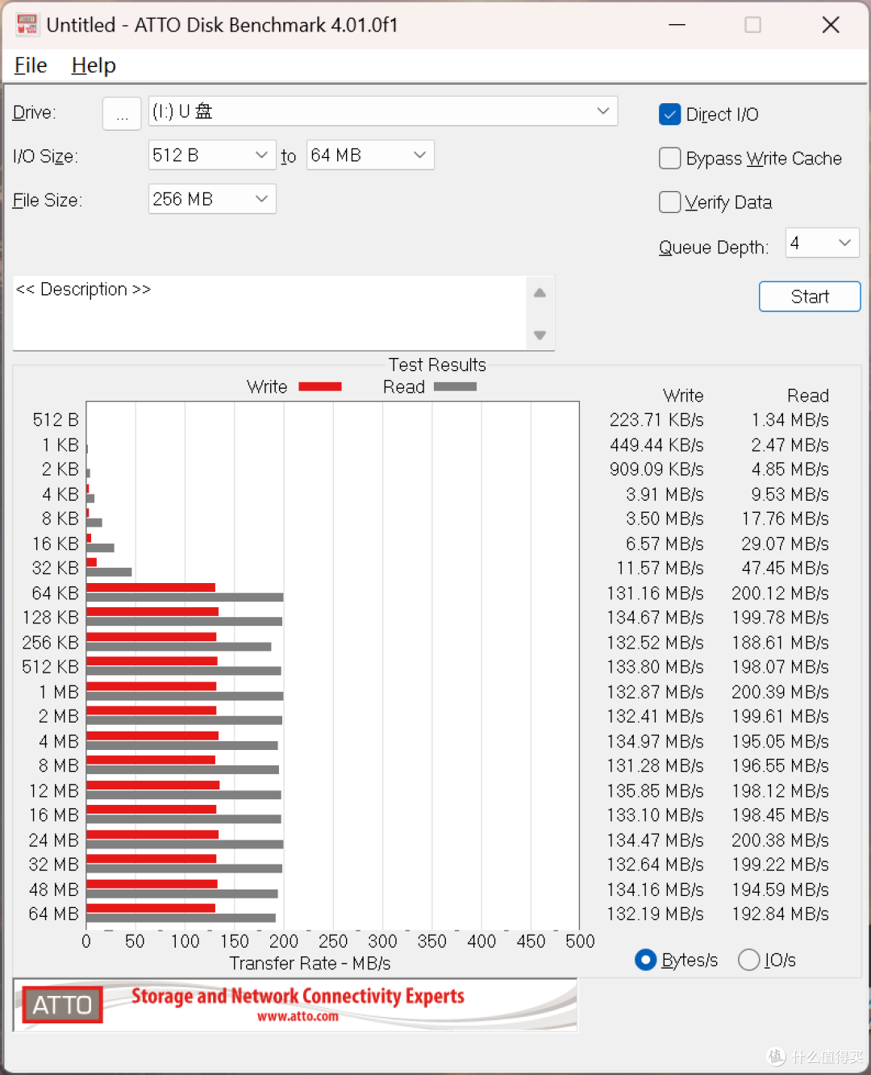Click the read value 200.39 MB/s
The height and width of the screenshot is (1075, 871).
pos(781,692)
